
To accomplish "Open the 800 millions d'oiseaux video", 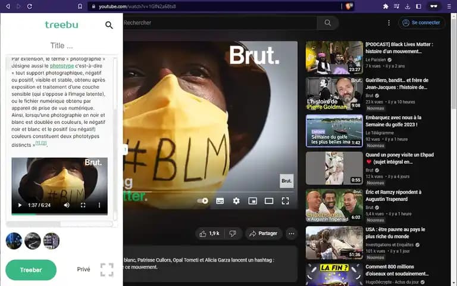I will 334,275.
